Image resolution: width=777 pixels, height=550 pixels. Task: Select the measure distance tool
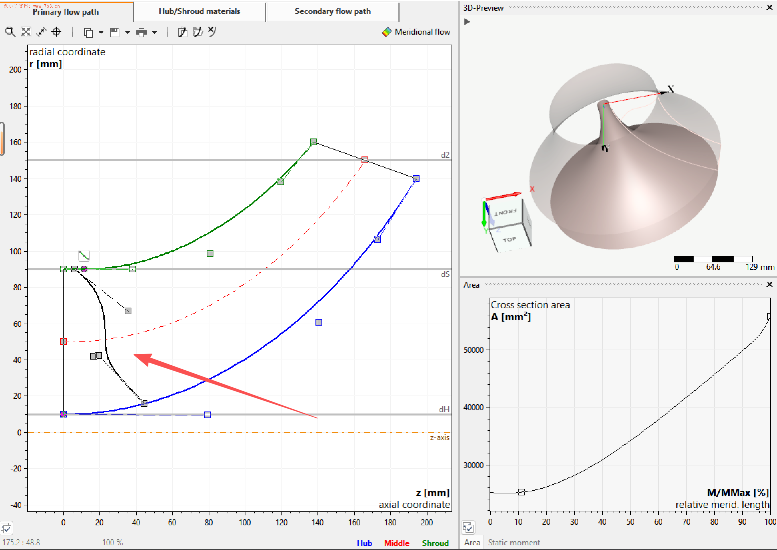pos(41,32)
